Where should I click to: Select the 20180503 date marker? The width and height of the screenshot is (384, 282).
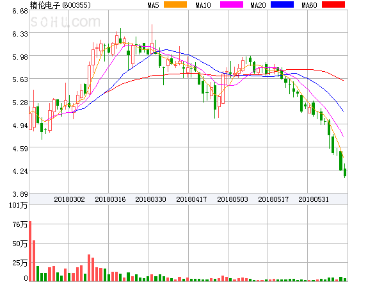tap(232, 199)
